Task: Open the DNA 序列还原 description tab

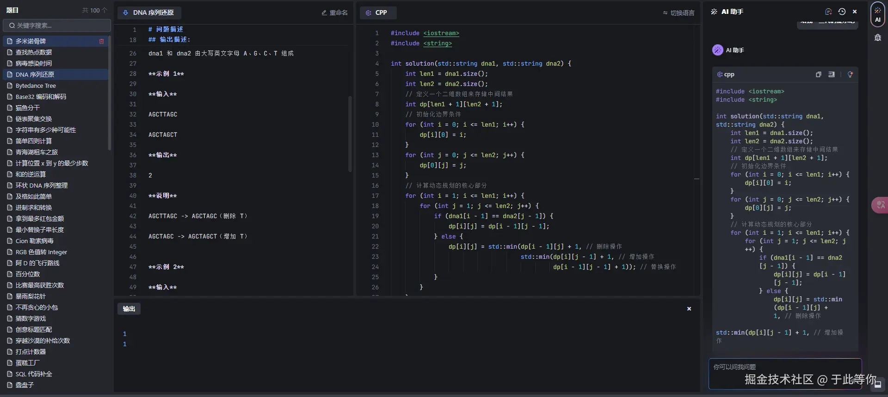Action: [x=149, y=13]
